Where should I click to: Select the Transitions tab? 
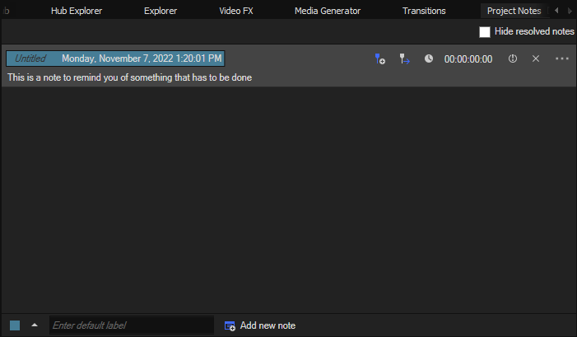click(x=424, y=11)
